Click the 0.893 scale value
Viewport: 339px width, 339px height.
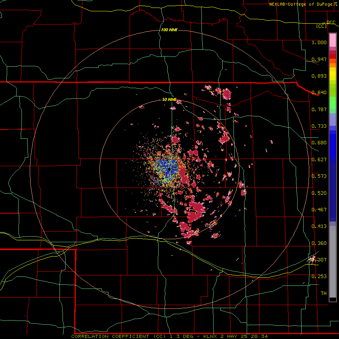coord(319,76)
